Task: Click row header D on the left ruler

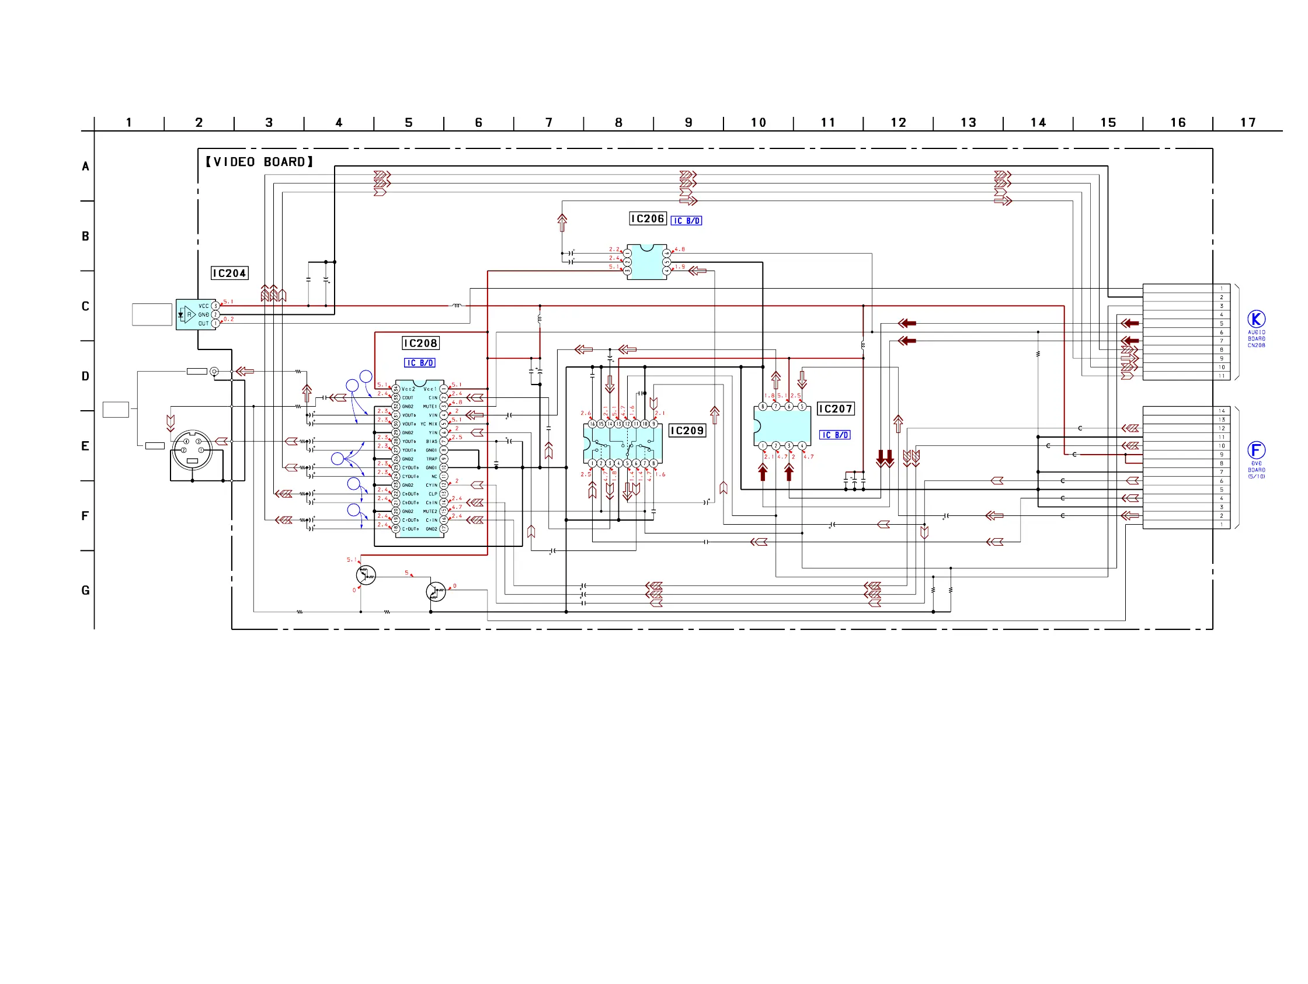Action: pos(85,376)
